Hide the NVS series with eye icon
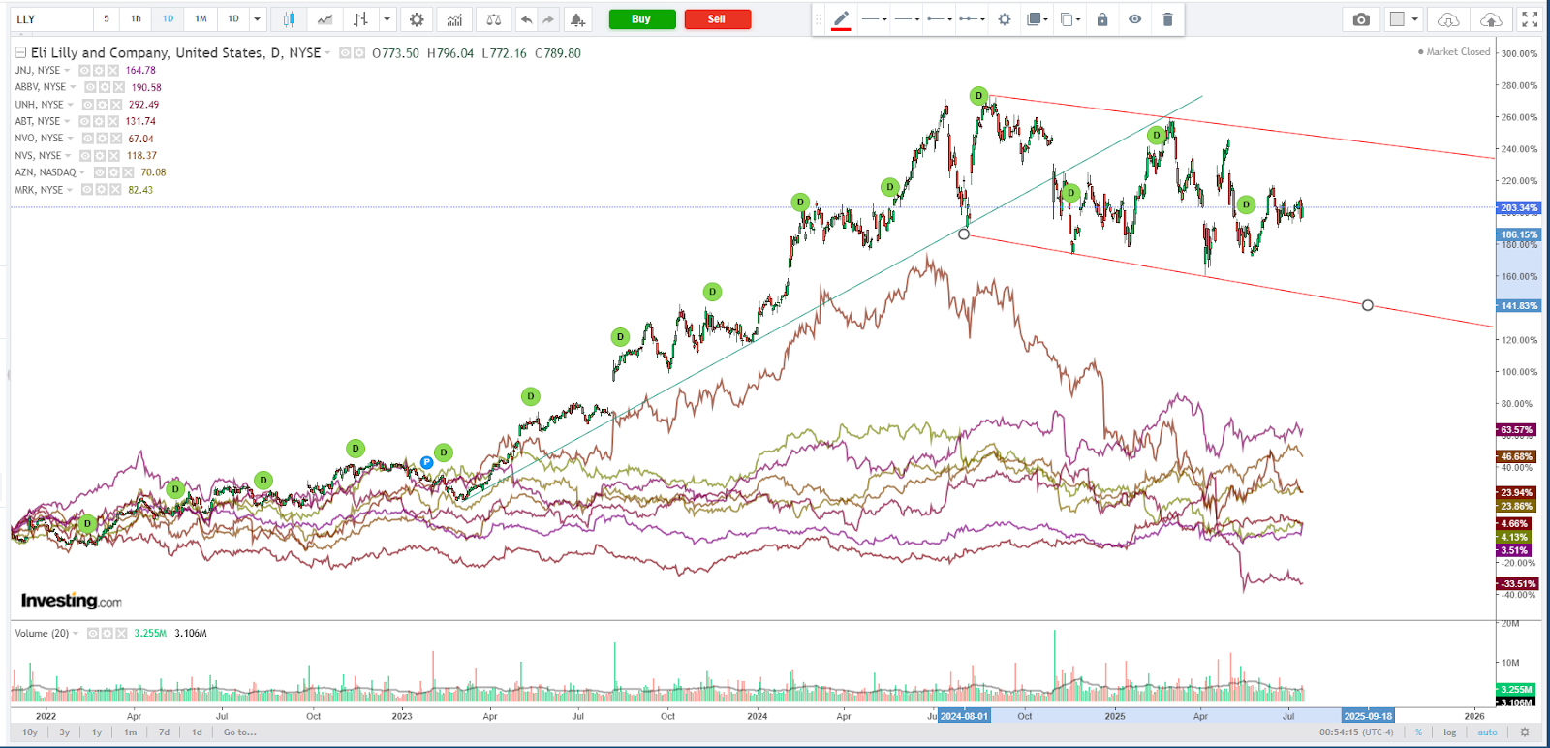 [x=85, y=156]
